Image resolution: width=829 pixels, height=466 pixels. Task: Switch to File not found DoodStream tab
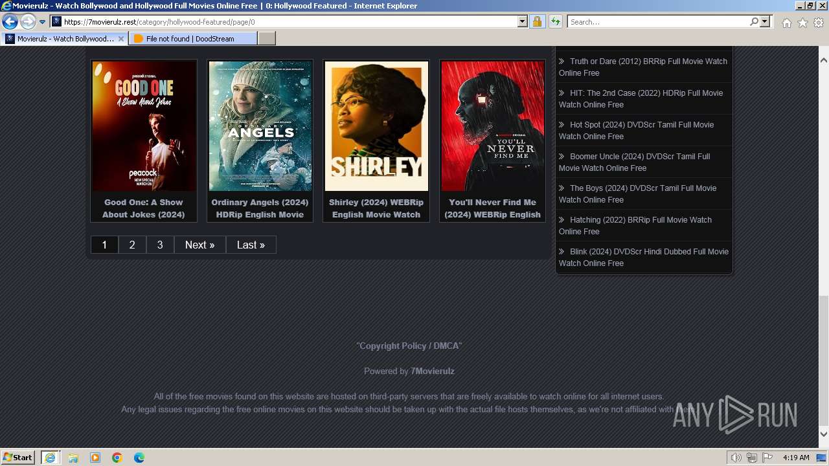193,39
